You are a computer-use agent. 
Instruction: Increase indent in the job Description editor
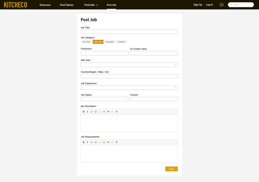coord(104,112)
